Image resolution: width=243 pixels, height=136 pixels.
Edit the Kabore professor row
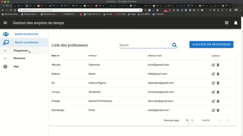[213, 74]
